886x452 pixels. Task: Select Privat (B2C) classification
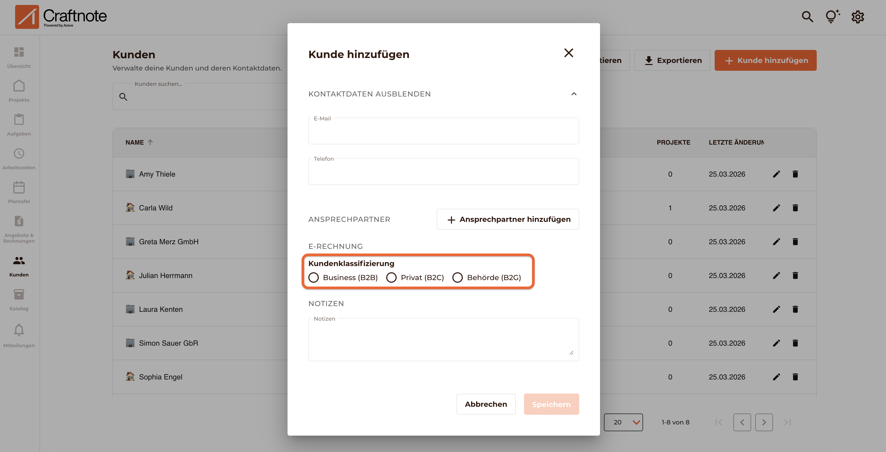coord(391,277)
